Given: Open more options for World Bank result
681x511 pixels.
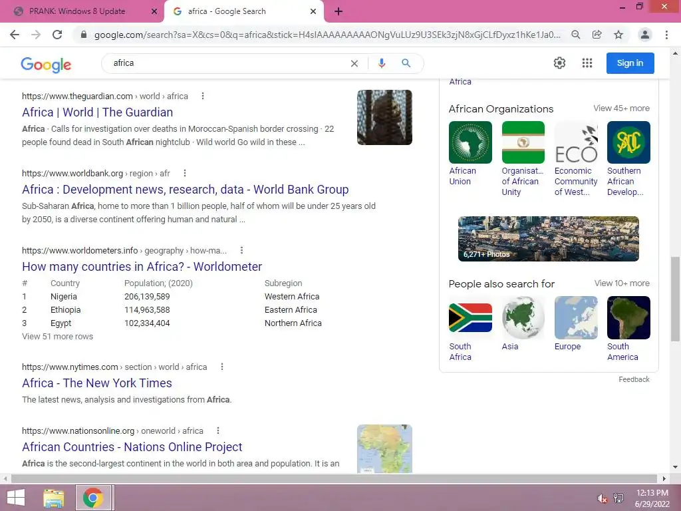Looking at the screenshot, I should [x=185, y=174].
